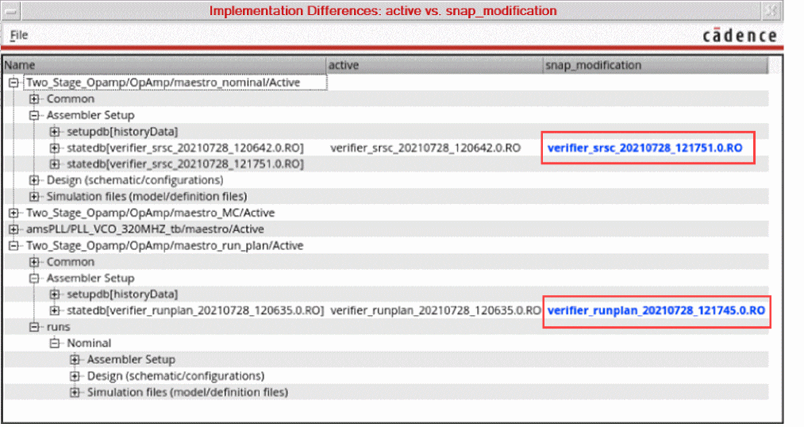Screen dimensions: 804x427
Task: Select Two_Stage_Opamp/OpAmp/maestro_nominal/Active row label
Action: point(163,83)
